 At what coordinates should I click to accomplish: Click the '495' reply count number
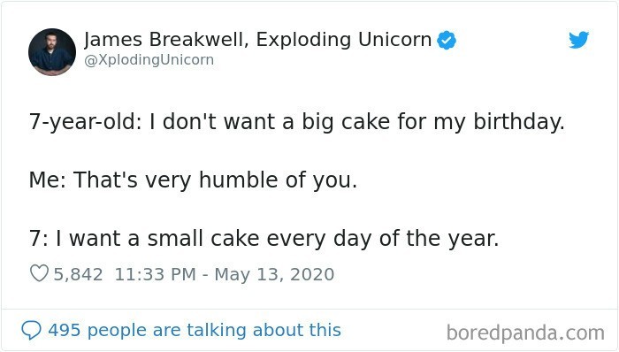point(65,330)
